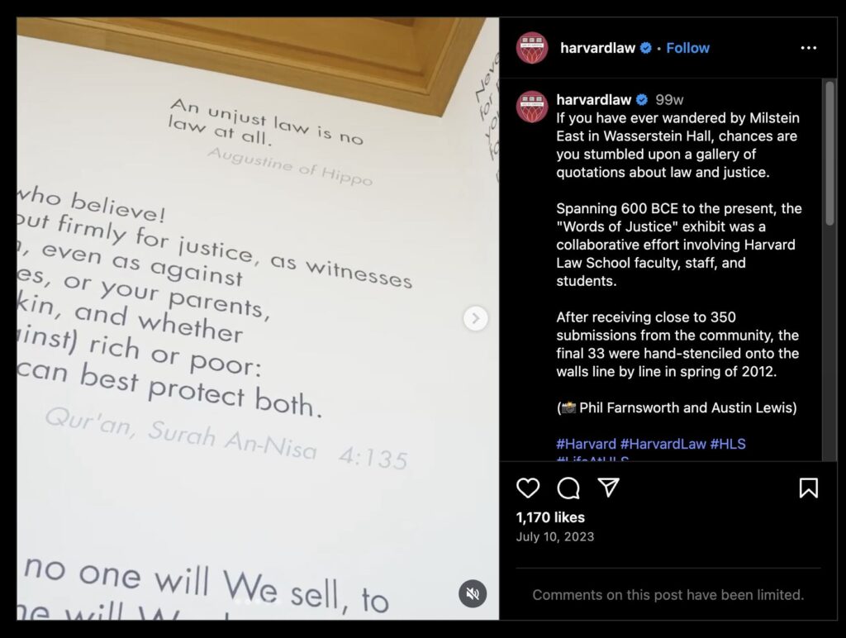Screen dimensions: 846x638
Task: Like the post with the heart icon
Action: click(528, 488)
